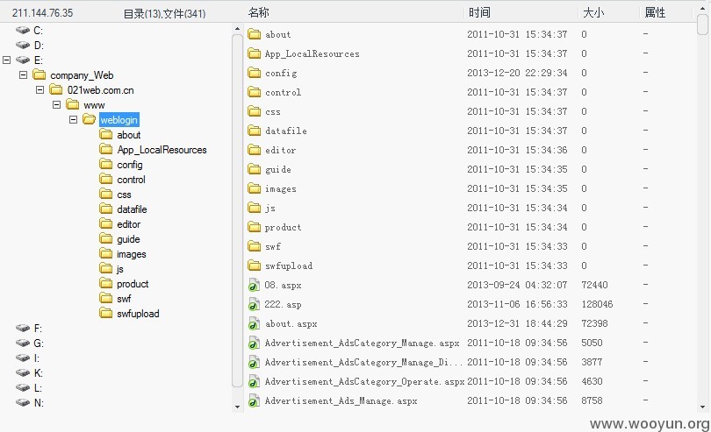Click tree panel scroll up arrow

[x=237, y=29]
